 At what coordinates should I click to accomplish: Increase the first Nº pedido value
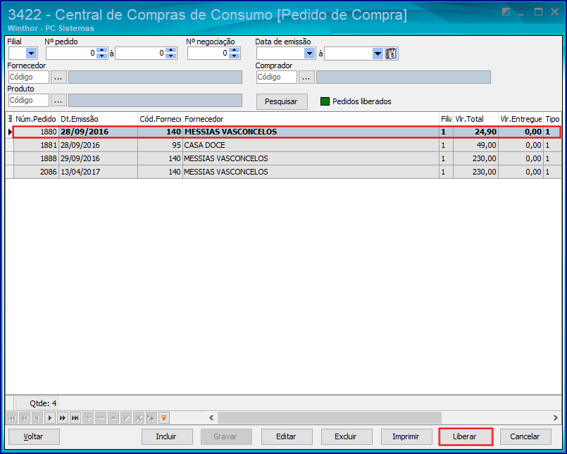pos(102,51)
